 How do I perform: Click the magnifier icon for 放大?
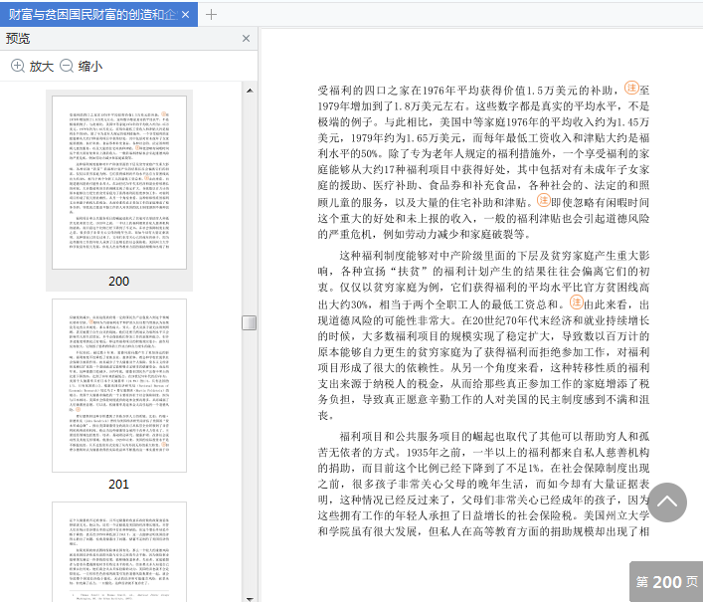tap(18, 66)
